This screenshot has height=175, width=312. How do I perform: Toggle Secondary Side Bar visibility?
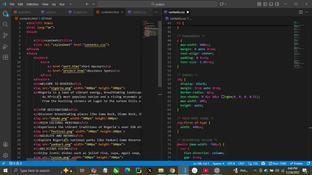click(277, 4)
